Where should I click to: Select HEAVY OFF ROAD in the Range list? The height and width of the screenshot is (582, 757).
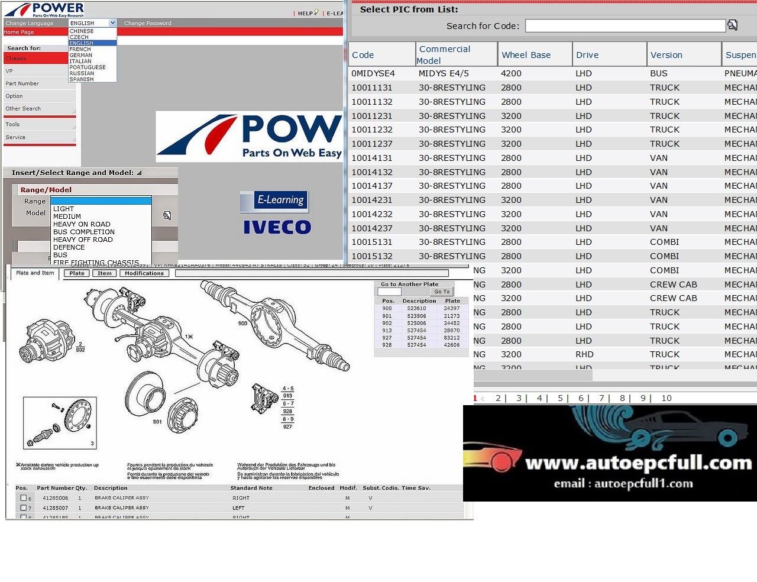83,240
